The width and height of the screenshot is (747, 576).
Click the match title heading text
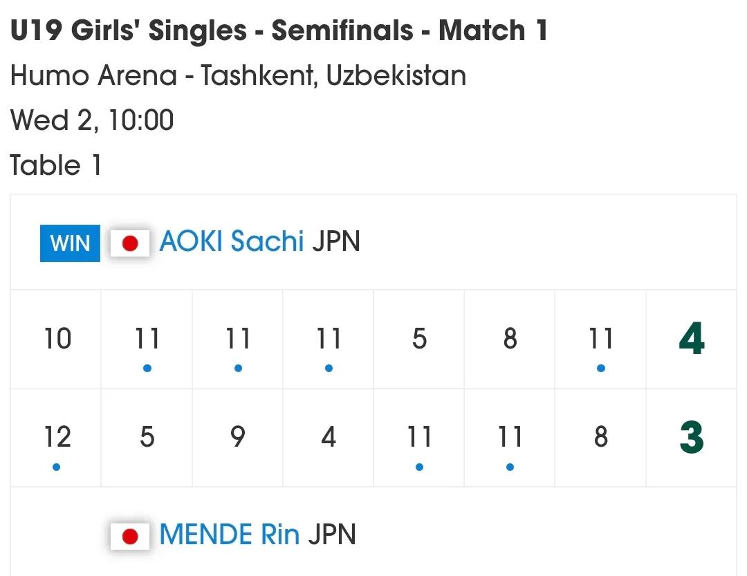coord(278,30)
